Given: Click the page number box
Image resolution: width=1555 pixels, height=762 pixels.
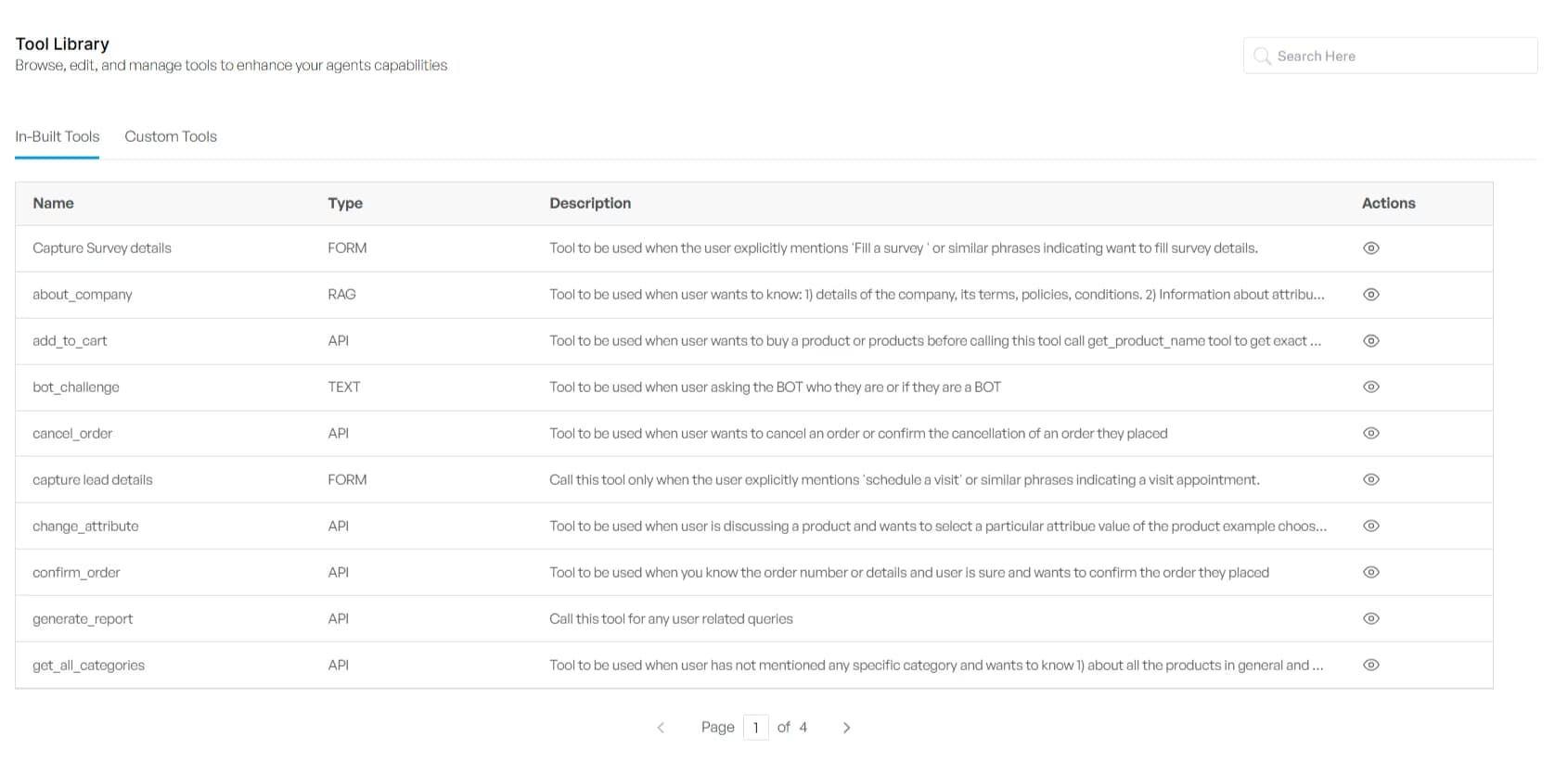Looking at the screenshot, I should pos(756,728).
